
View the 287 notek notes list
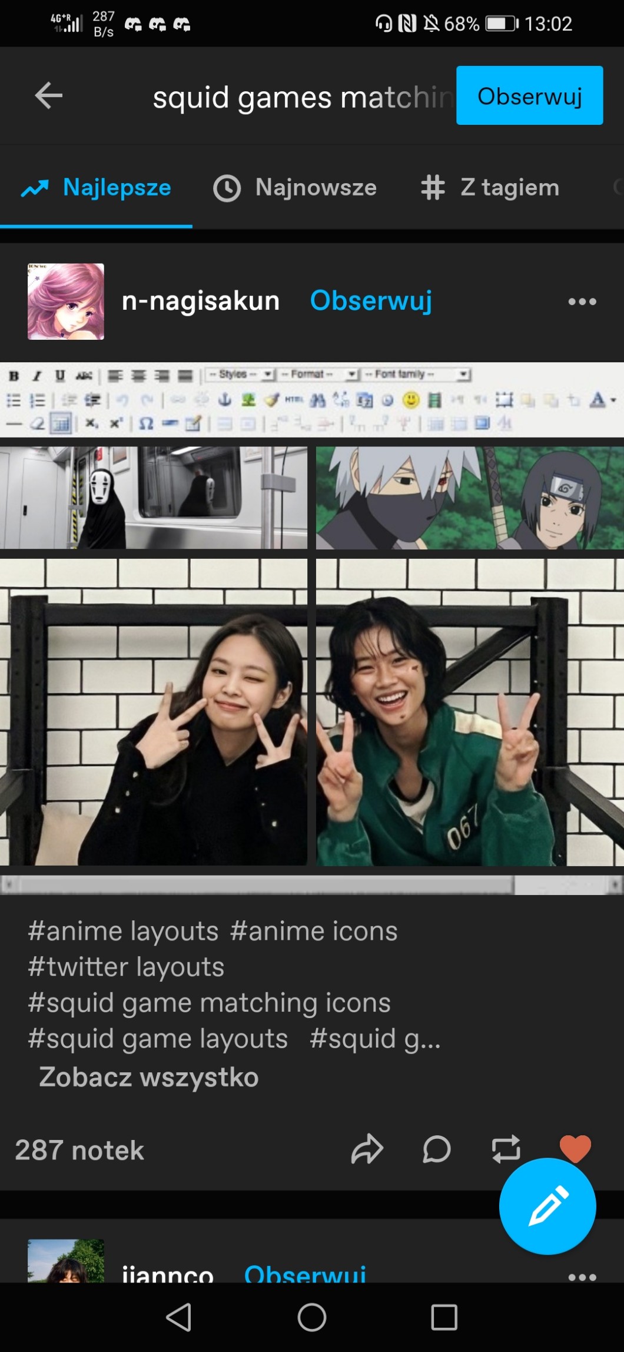(79, 1150)
